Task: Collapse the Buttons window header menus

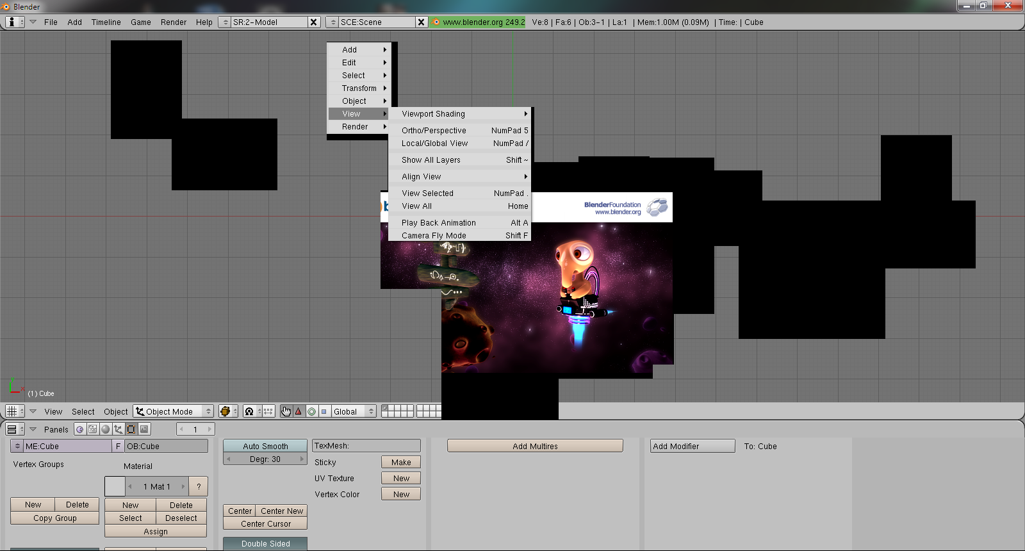Action: [x=33, y=429]
